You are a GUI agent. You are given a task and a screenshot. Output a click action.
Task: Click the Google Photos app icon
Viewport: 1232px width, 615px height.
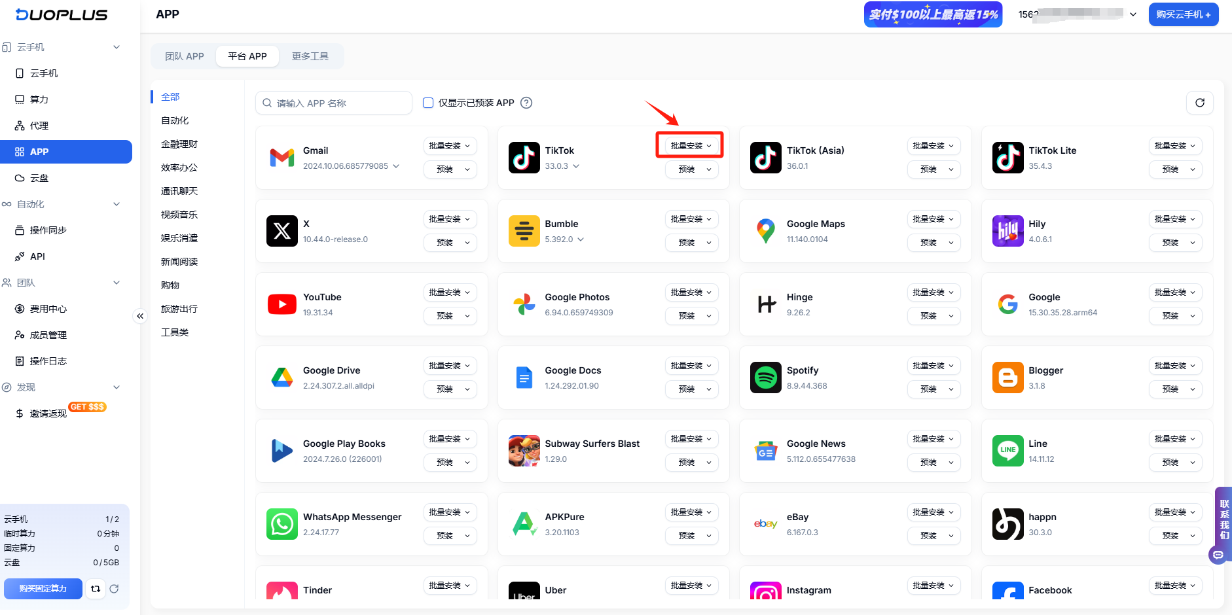click(x=524, y=304)
